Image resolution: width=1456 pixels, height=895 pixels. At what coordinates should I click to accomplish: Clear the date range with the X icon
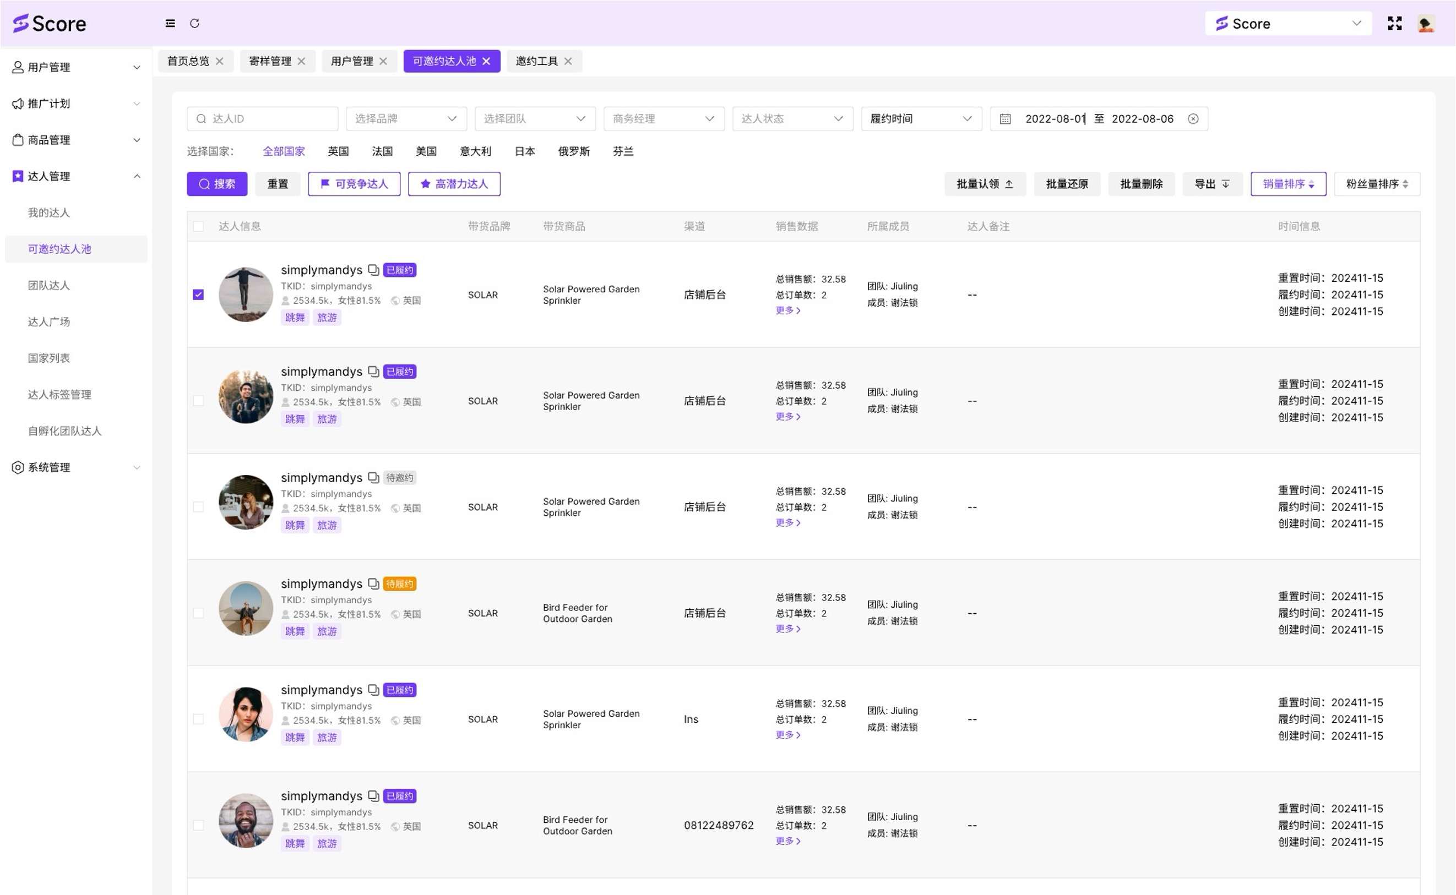click(x=1193, y=118)
